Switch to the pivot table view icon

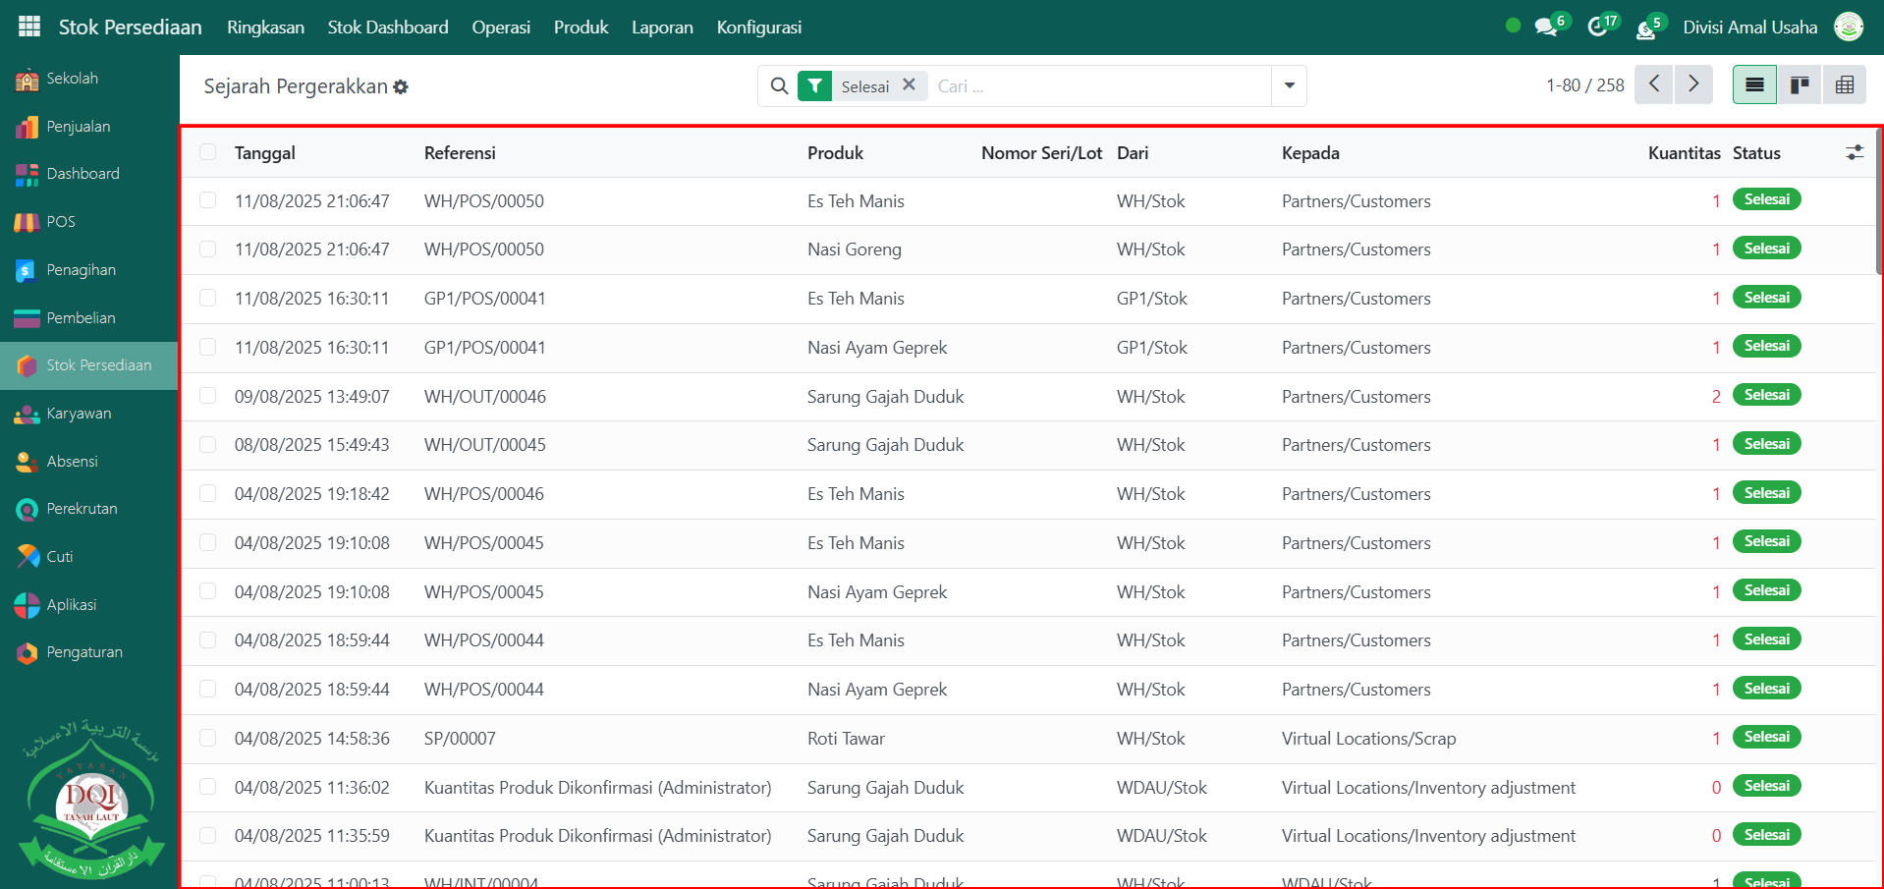tap(1845, 85)
